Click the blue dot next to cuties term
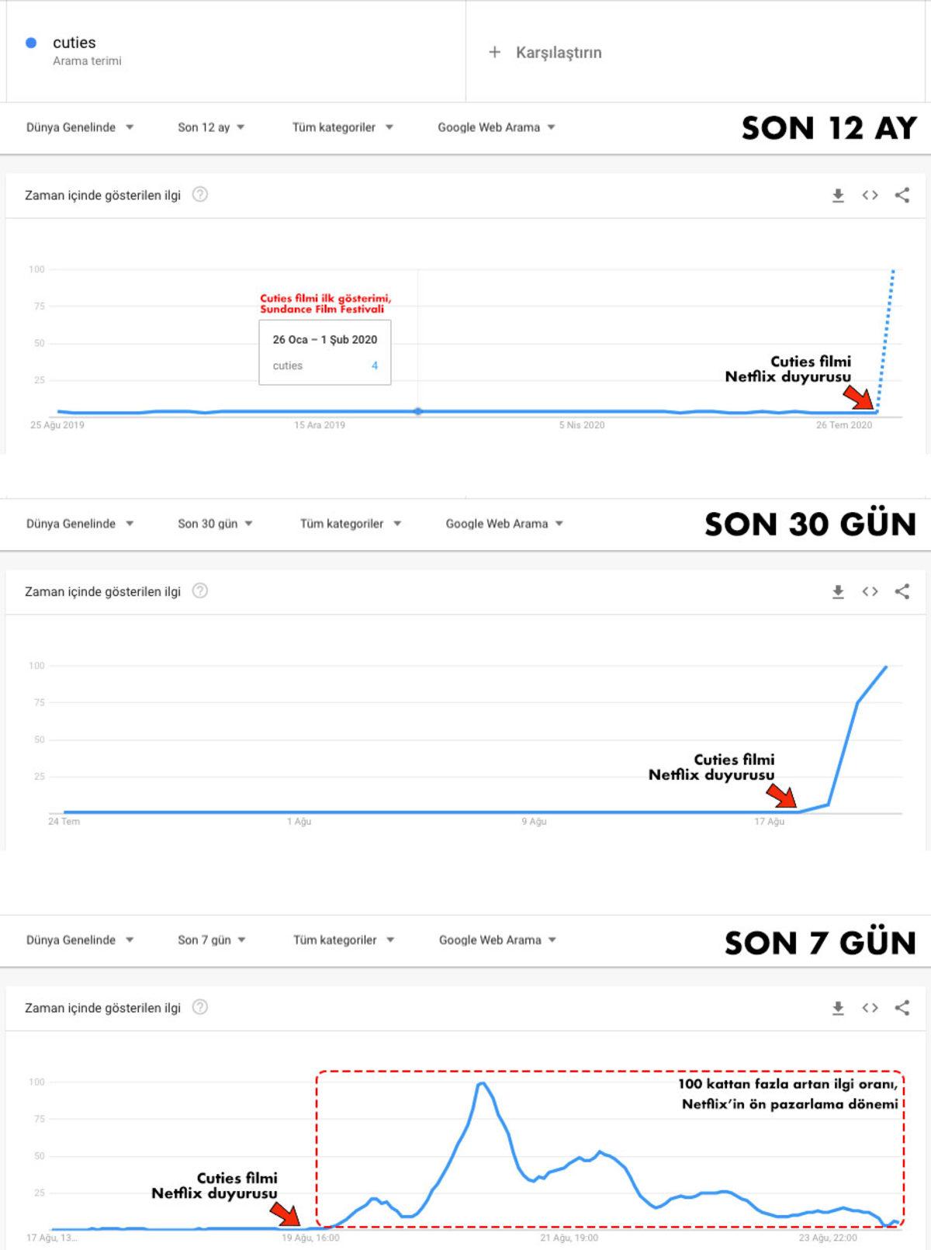 (x=31, y=43)
